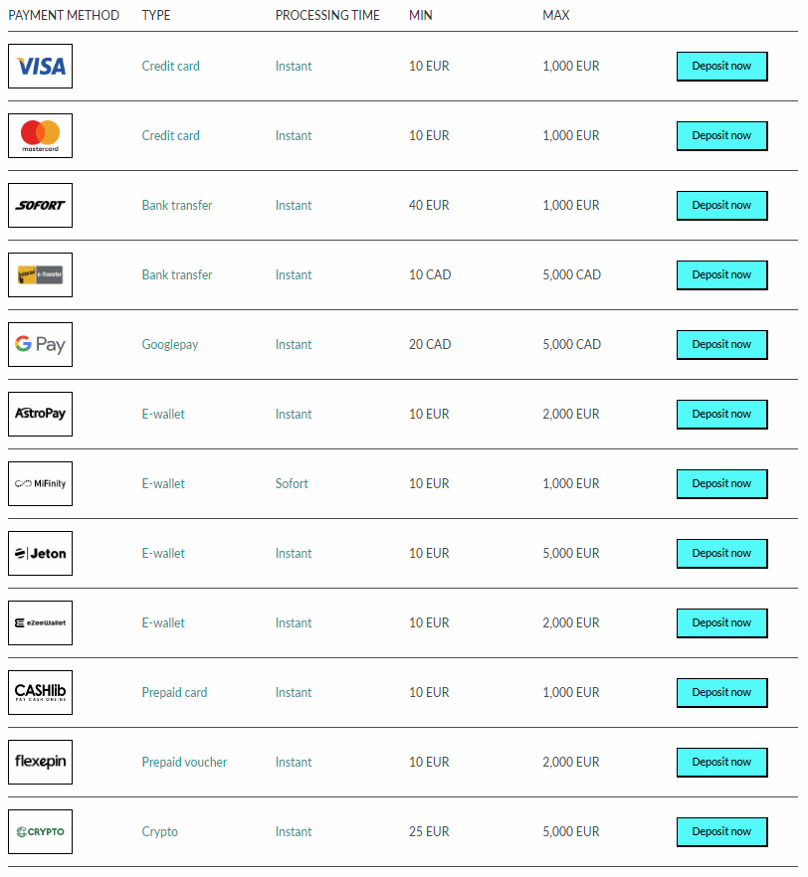The image size is (808, 877).
Task: Choose the AstroPay logo
Action: (40, 415)
